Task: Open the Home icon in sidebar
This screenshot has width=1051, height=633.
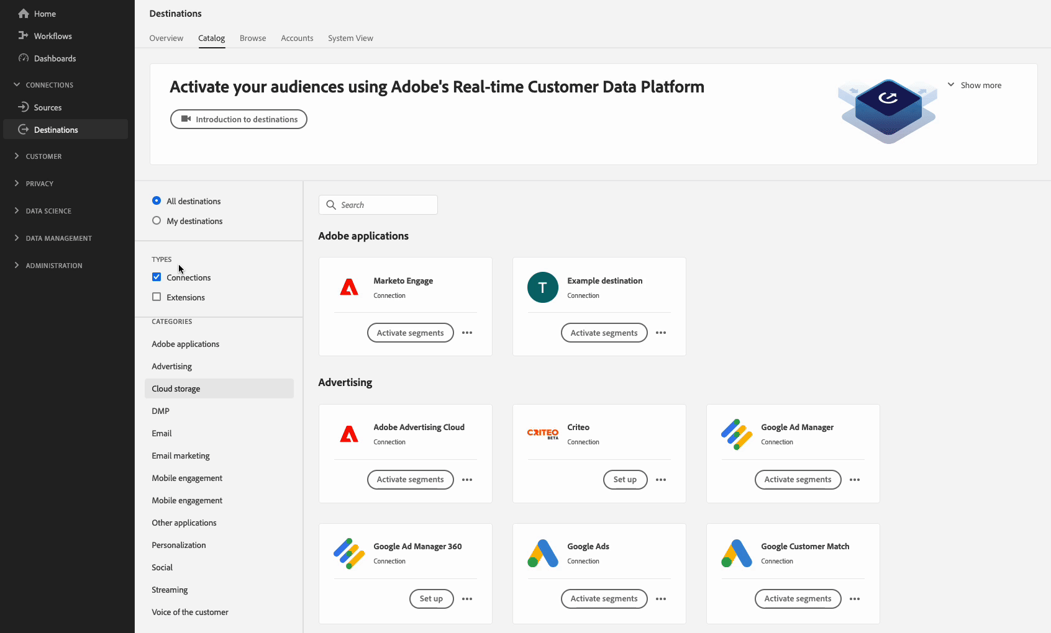Action: [24, 14]
